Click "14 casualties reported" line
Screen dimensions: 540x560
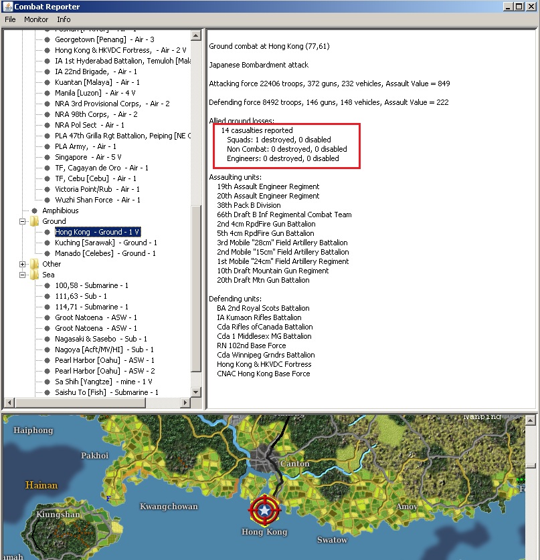coord(257,130)
